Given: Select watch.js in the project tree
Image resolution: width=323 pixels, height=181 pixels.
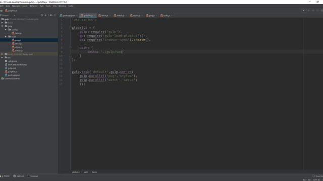Looking at the screenshot, I should click(17, 51).
